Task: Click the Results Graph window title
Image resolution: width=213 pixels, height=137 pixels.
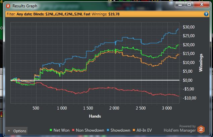Action: point(25,6)
